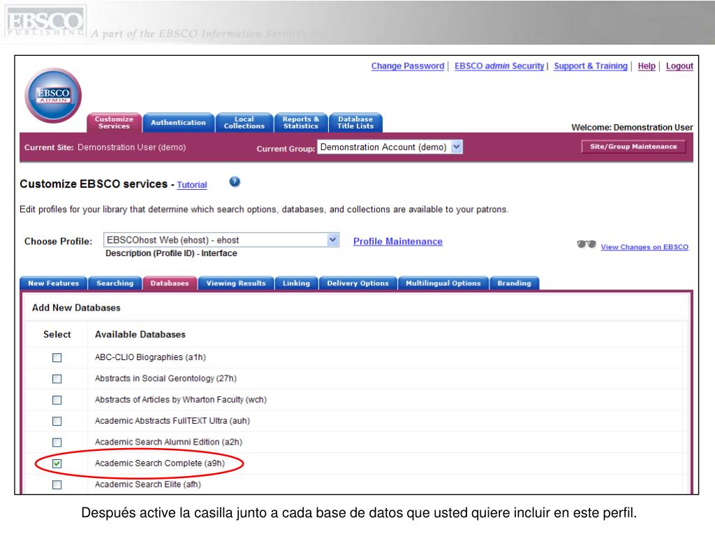Click the blue help question mark icon
715x536 pixels.
tap(235, 182)
